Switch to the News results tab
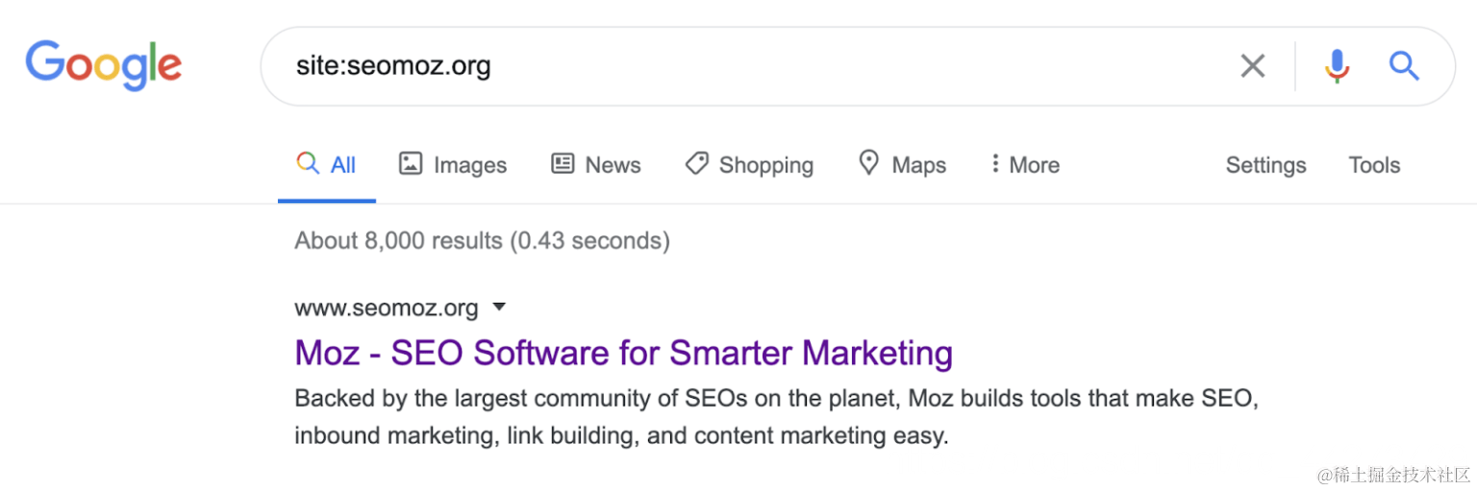 tap(595, 164)
